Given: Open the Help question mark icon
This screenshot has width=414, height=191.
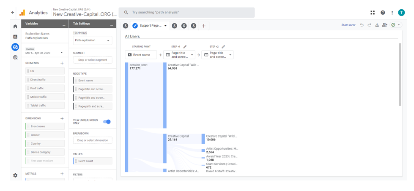Looking at the screenshot, I should pos(383,12).
